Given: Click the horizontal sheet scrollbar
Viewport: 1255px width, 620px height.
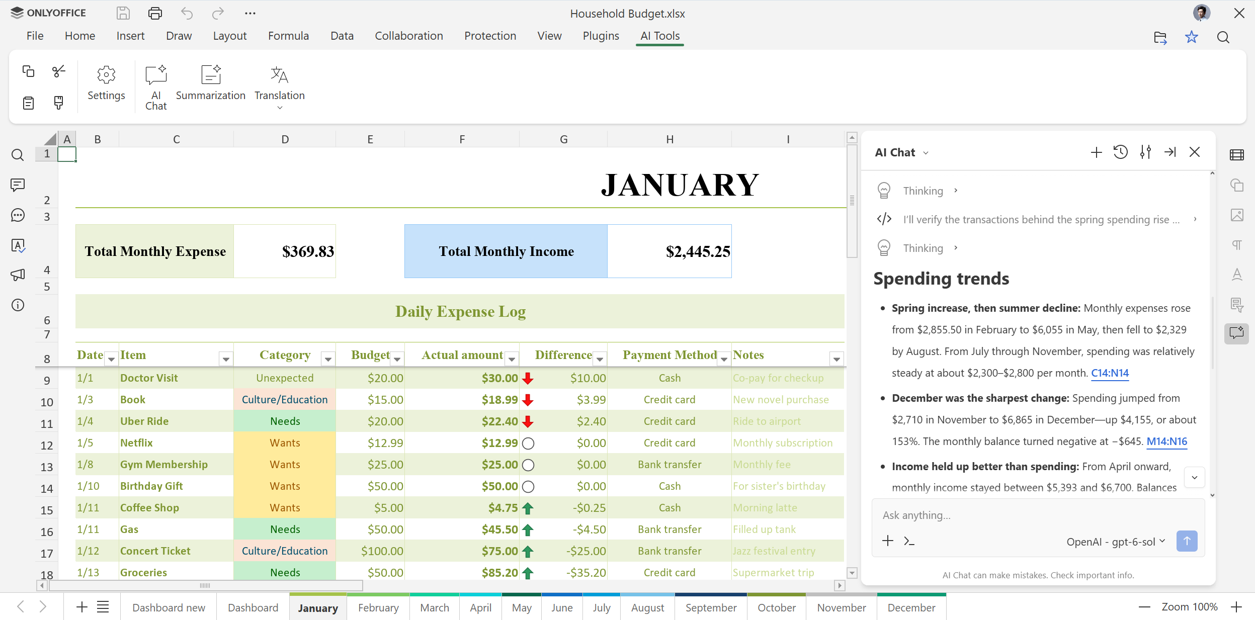Looking at the screenshot, I should pyautogui.click(x=206, y=586).
